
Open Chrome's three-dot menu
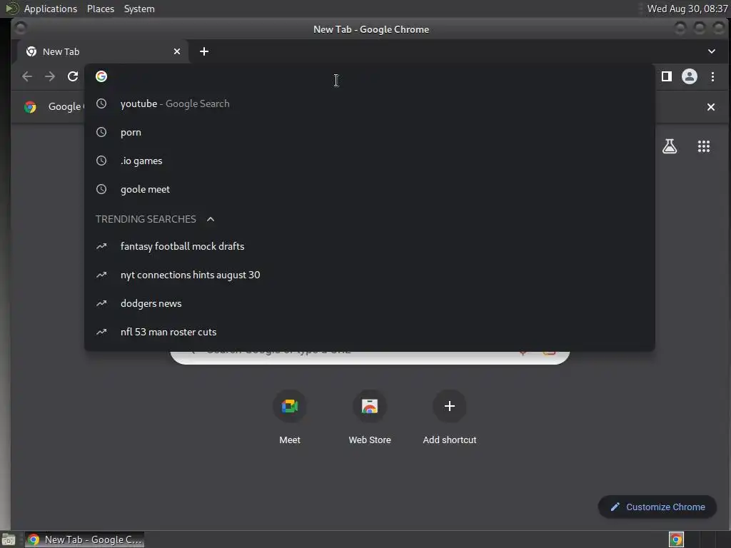tap(712, 76)
